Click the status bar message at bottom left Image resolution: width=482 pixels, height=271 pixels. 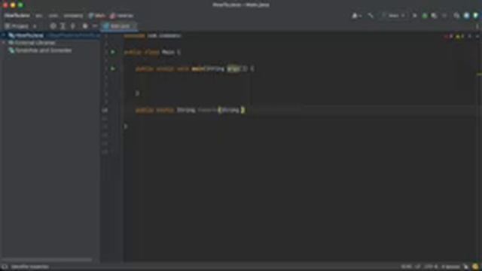click(30, 266)
